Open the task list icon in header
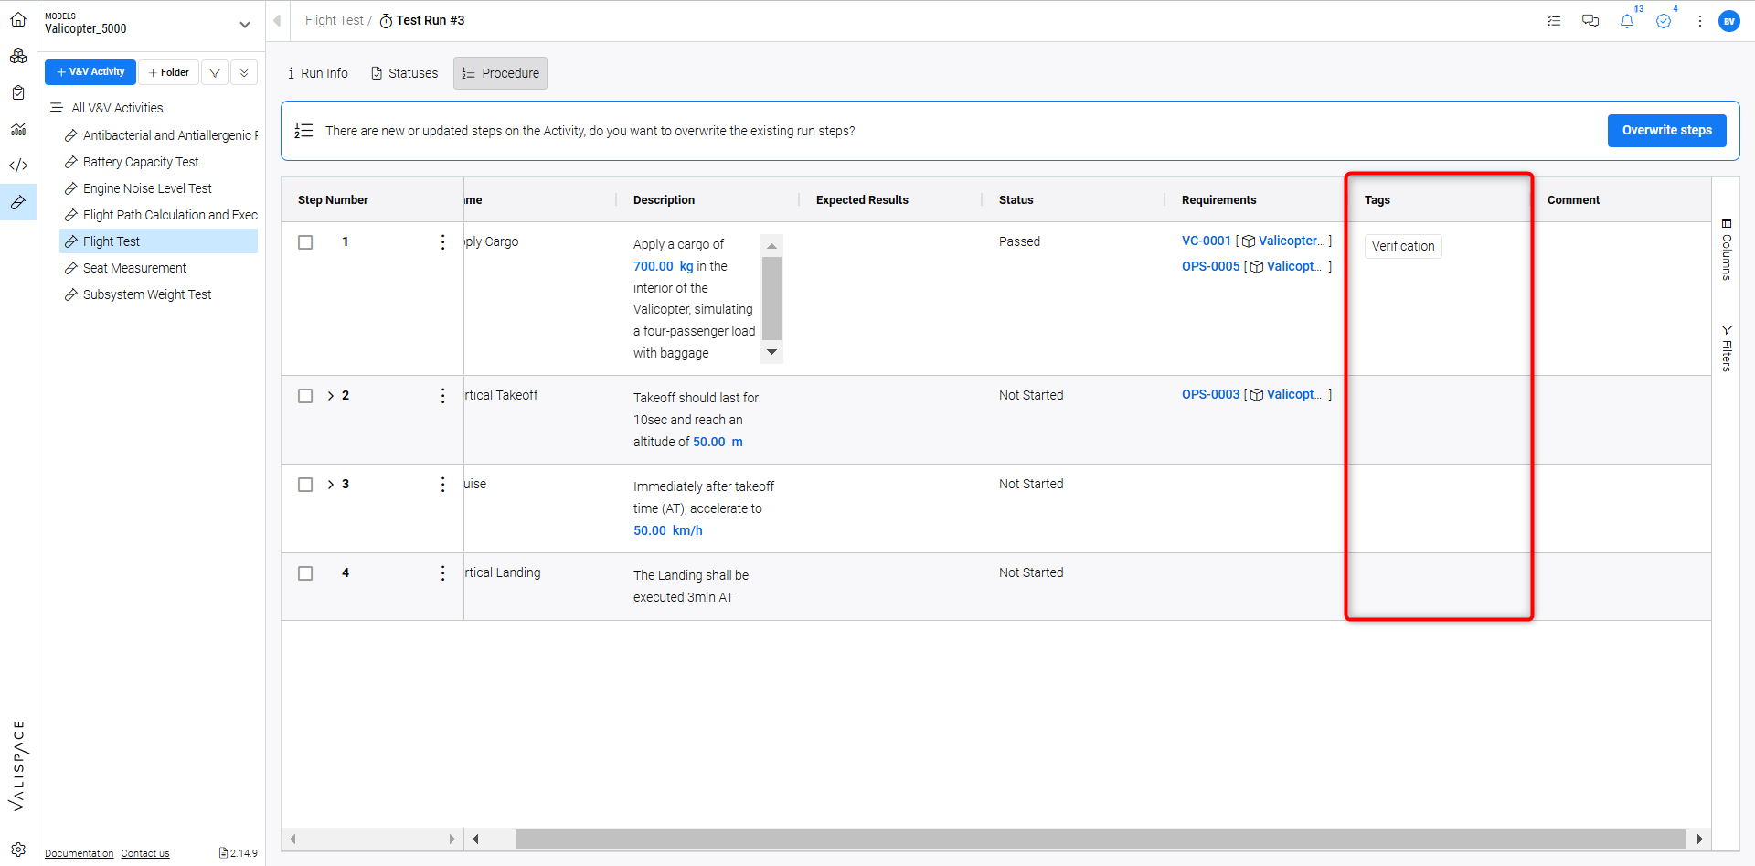This screenshot has width=1755, height=866. pyautogui.click(x=1554, y=20)
